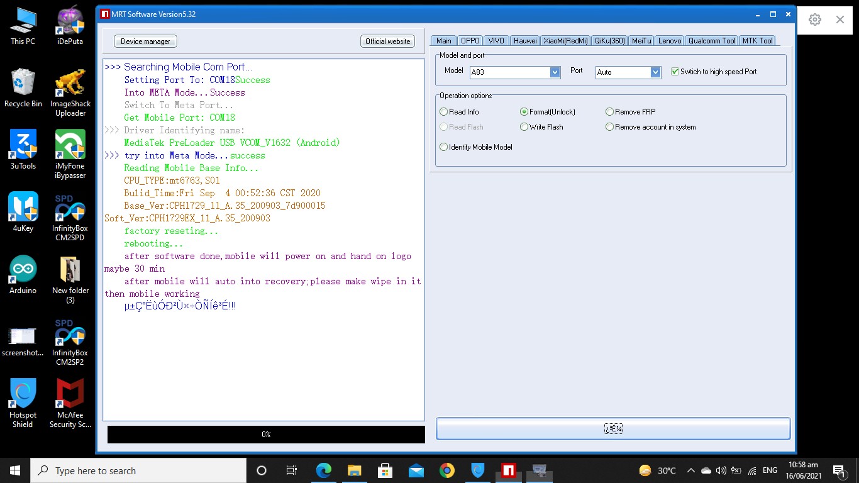859x483 pixels.
Task: Open iDePuta desktop shortcut
Action: [70, 26]
